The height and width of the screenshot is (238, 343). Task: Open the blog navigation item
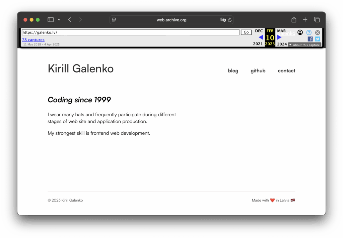[x=233, y=71]
